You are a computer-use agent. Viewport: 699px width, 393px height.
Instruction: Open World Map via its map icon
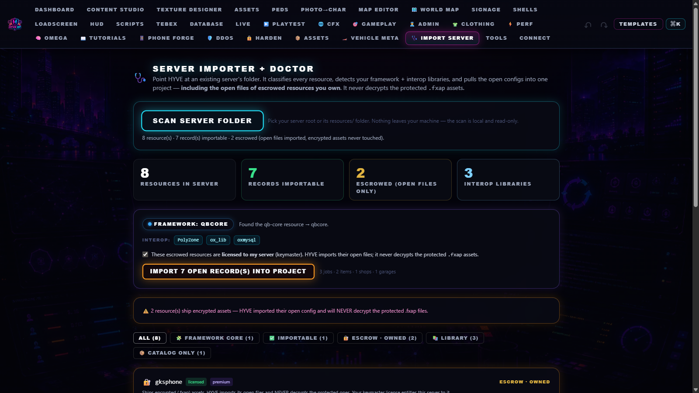414,10
